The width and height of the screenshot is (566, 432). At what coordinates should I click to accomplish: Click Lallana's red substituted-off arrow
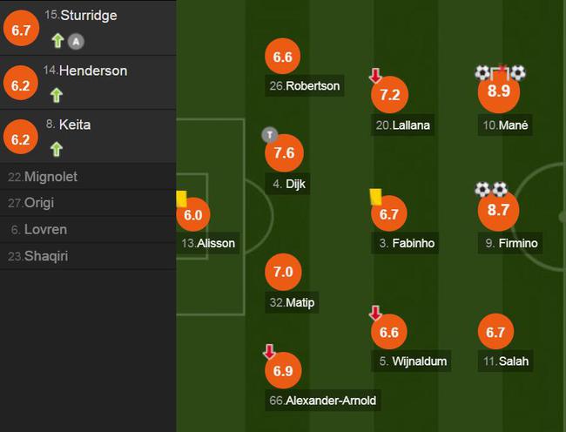click(x=375, y=76)
